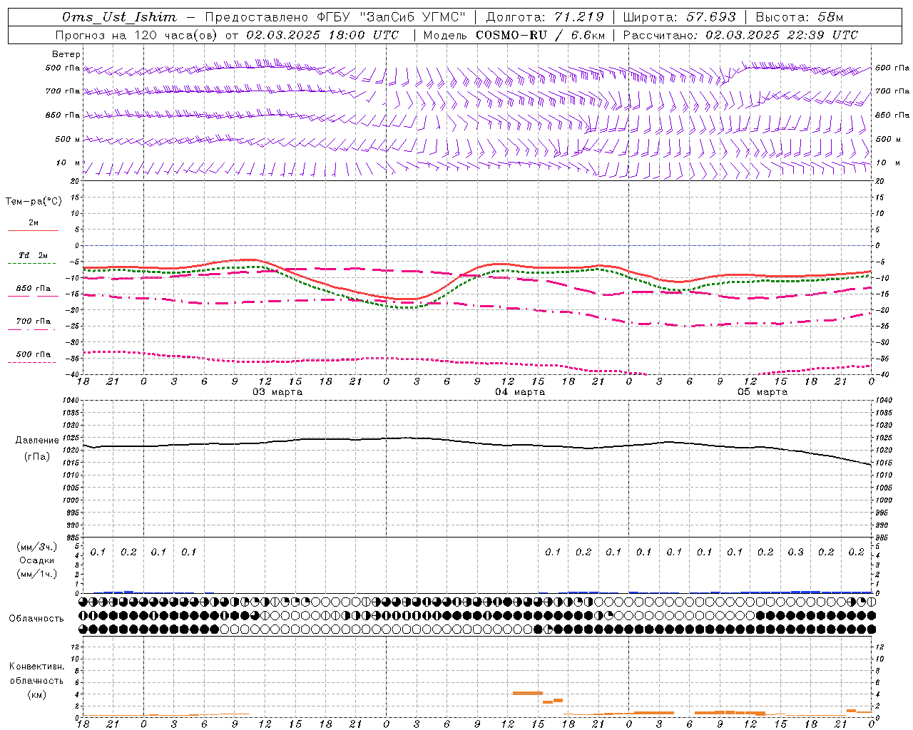Select the text ФГБУ "ЗапСиб УГМС"
This screenshot has height=730, width=913.
coord(391,17)
